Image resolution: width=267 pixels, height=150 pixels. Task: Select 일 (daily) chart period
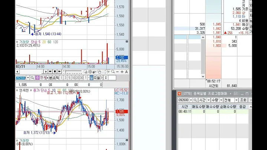92,78
